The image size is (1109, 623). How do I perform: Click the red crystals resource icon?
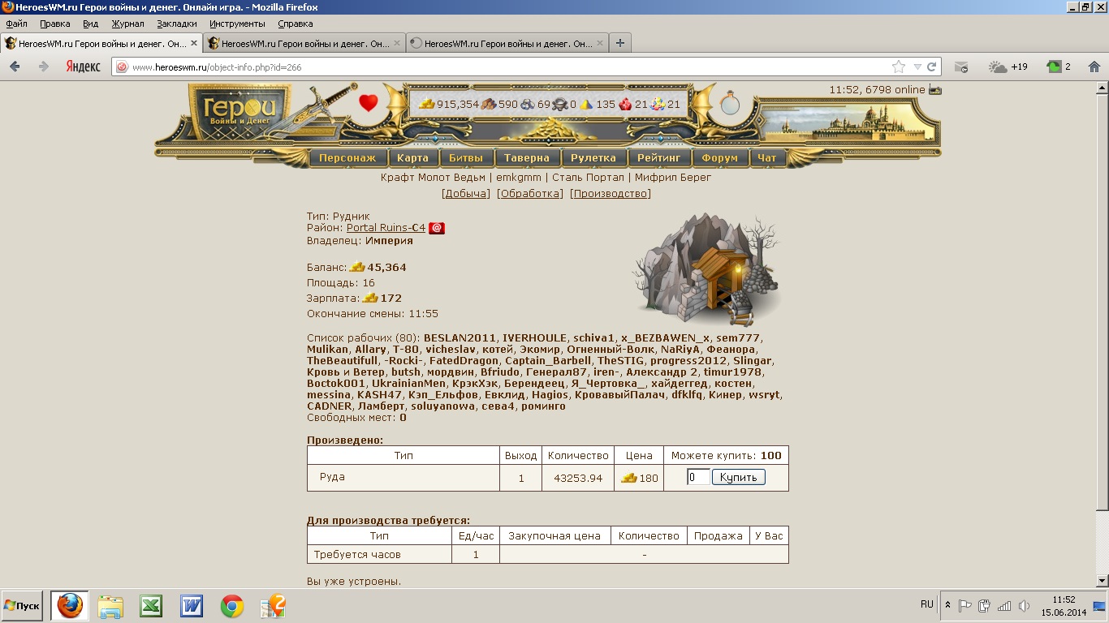(625, 104)
